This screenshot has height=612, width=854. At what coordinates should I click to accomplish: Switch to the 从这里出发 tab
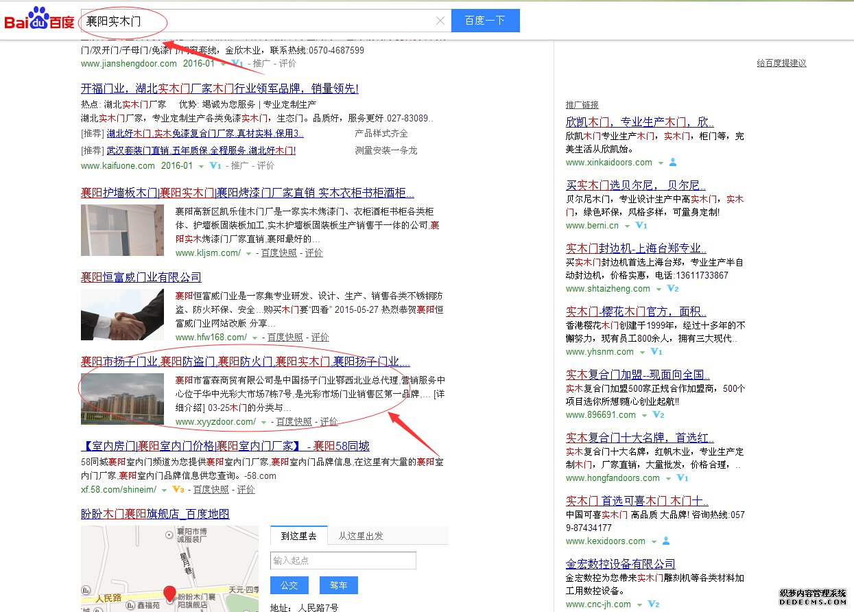(361, 536)
